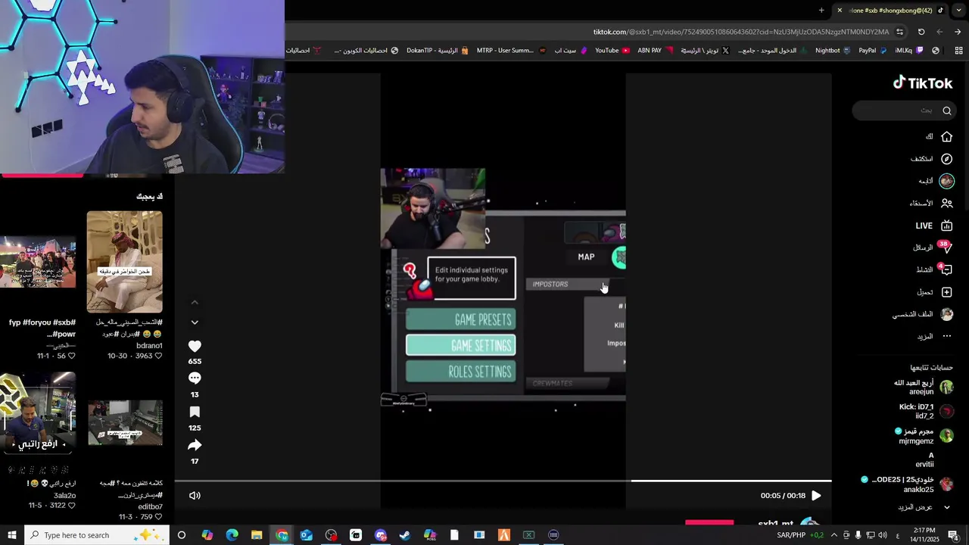
Task: Open suggested video tagged #fyp #foryou #sxb
Action: [x=38, y=262]
